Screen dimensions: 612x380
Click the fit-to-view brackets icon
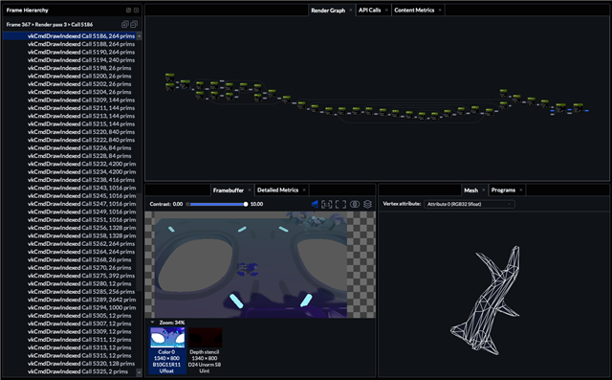click(x=340, y=204)
